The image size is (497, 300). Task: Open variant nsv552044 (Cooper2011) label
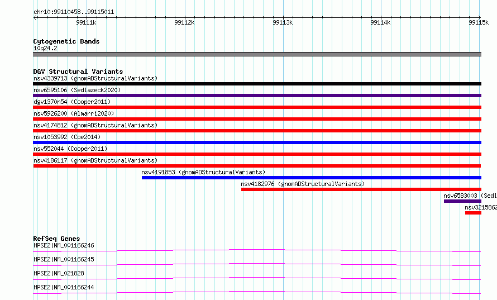pos(70,149)
